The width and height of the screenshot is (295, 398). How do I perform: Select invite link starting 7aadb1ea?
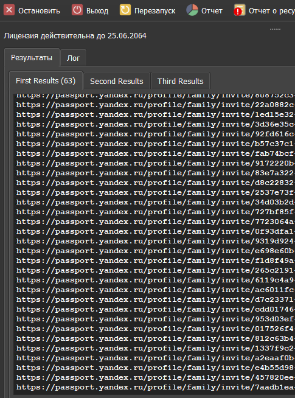[156, 387]
